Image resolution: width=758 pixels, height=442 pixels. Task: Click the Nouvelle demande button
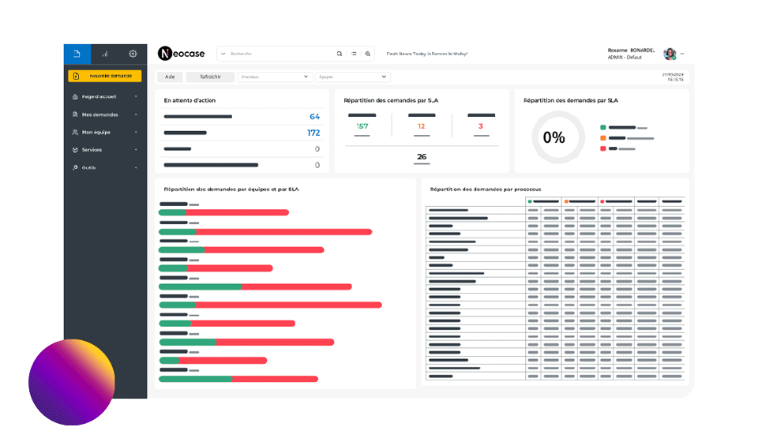(x=105, y=76)
